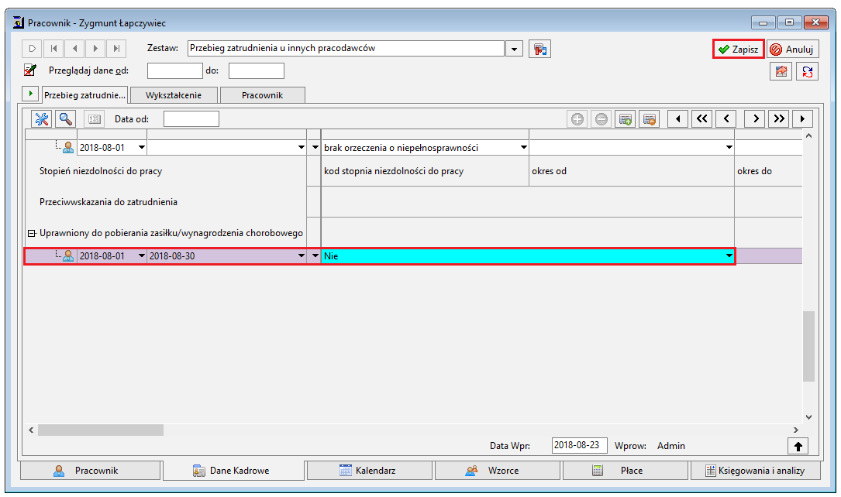The height and width of the screenshot is (497, 841).
Task: Click the double left chevron button
Action: coord(701,119)
